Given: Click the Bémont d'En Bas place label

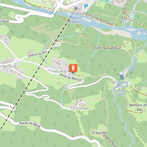Looking at the screenshot, I should tap(138, 107).
